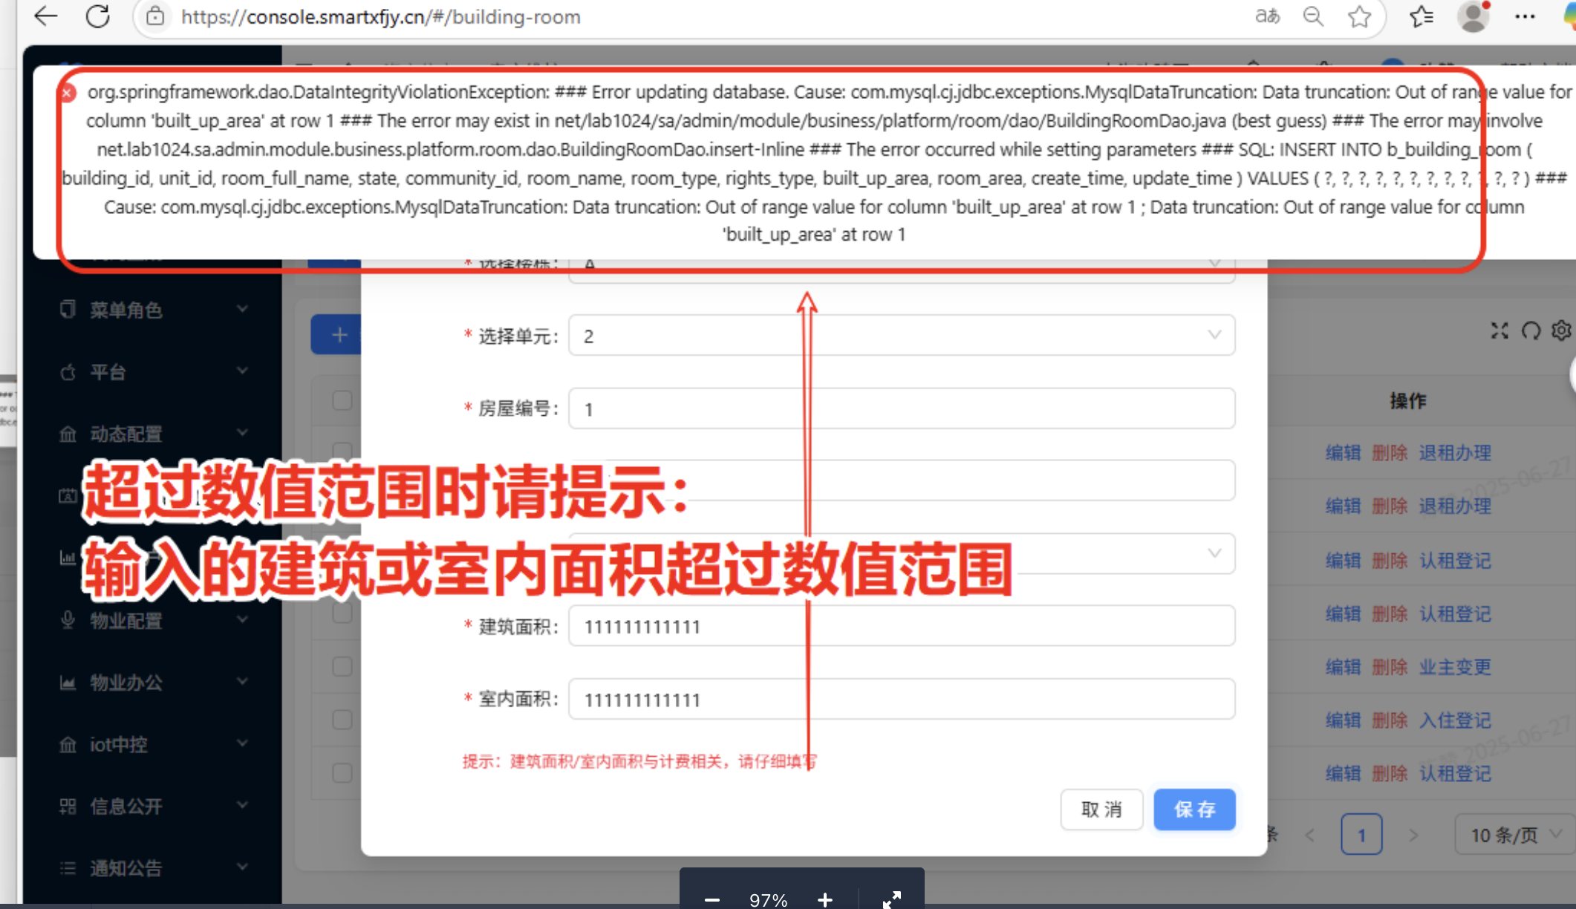Check the last visible row checkbox
The width and height of the screenshot is (1576, 909).
[342, 772]
